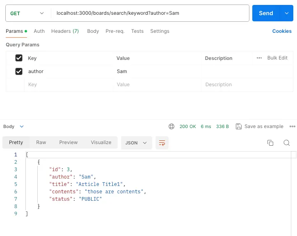Open the Cookies link
This screenshot has width=297, height=236.
point(282,31)
